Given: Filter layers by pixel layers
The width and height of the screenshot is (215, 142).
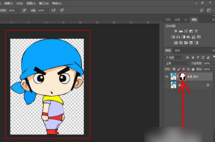Looking at the screenshot, I should (187, 58).
